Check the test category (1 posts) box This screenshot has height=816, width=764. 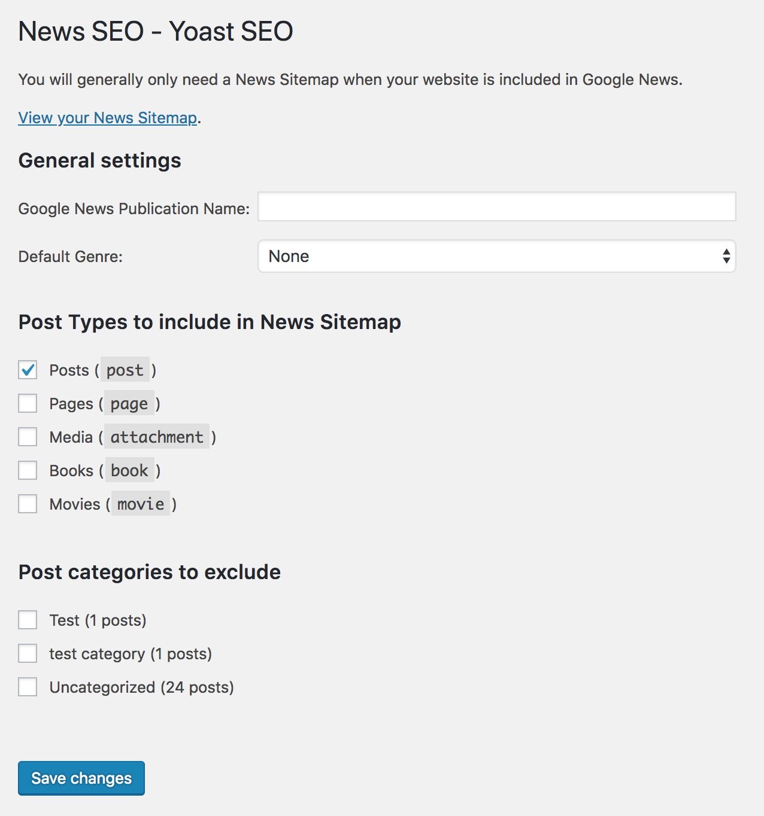point(28,654)
